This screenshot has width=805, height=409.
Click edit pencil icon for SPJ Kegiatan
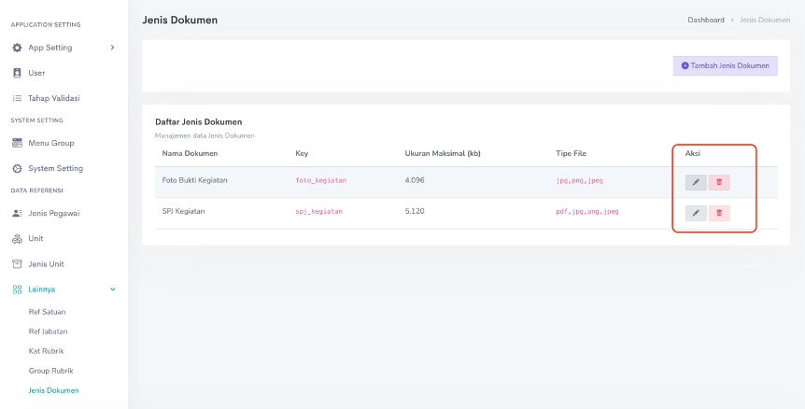[696, 213]
